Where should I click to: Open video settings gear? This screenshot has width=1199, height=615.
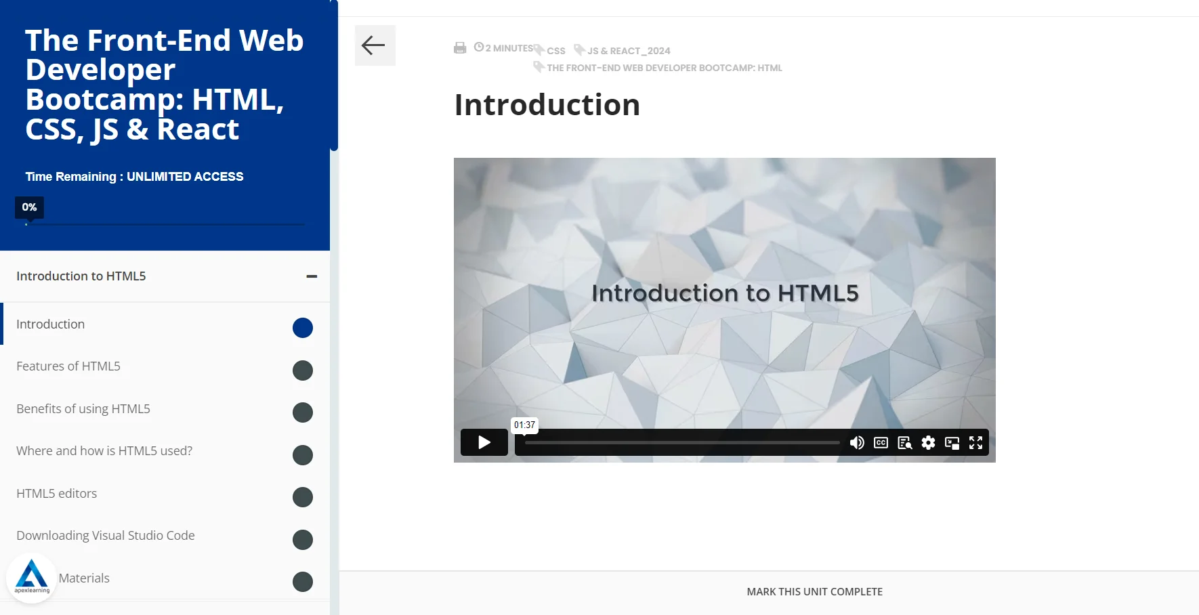[x=928, y=442]
